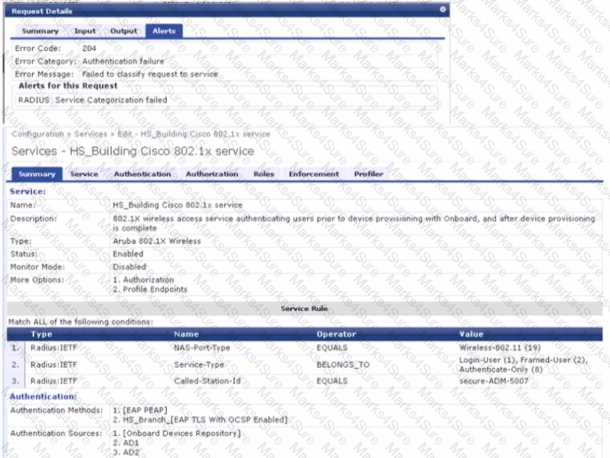
Task: Select rule 2 Service-Type cell
Action: pyautogui.click(x=199, y=365)
